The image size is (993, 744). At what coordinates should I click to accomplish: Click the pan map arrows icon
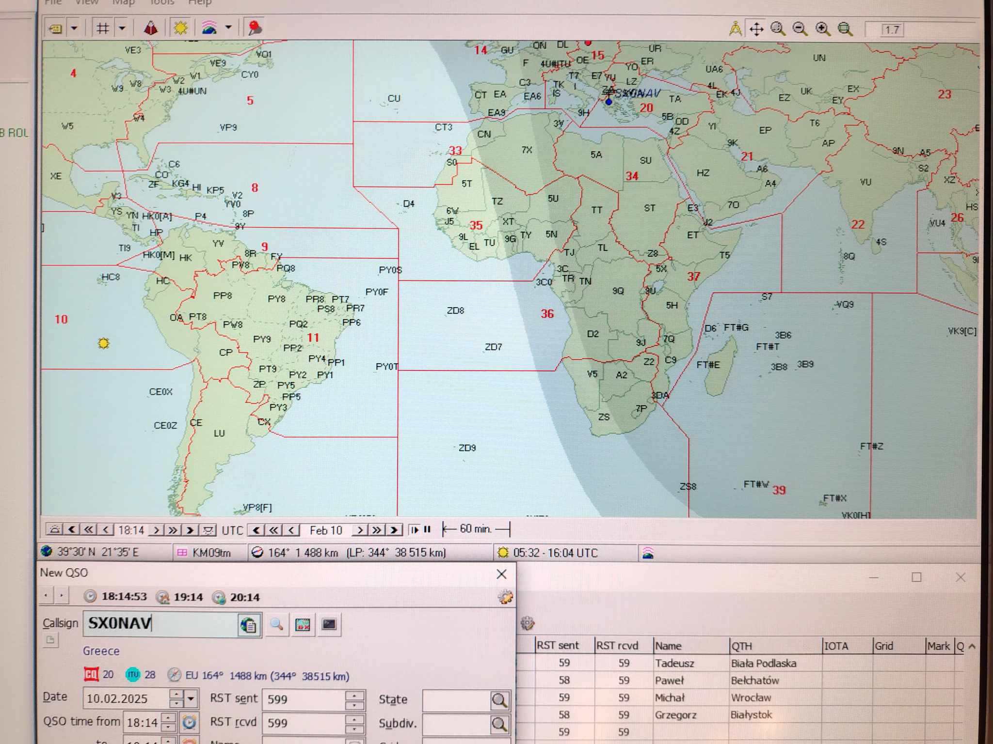pos(756,29)
